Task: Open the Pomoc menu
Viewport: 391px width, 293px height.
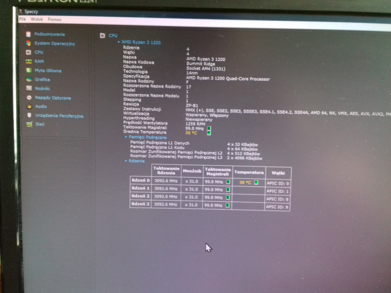Action: tap(54, 19)
